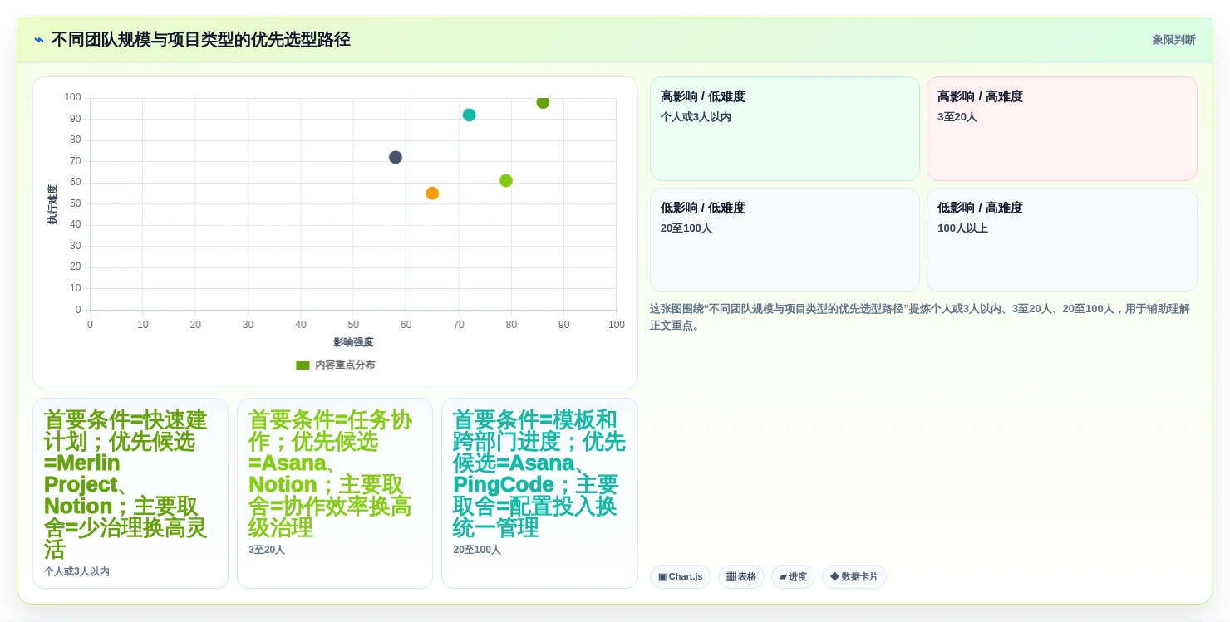The height and width of the screenshot is (622, 1230).
Task: Click the orange scatter data point
Action: tap(432, 193)
